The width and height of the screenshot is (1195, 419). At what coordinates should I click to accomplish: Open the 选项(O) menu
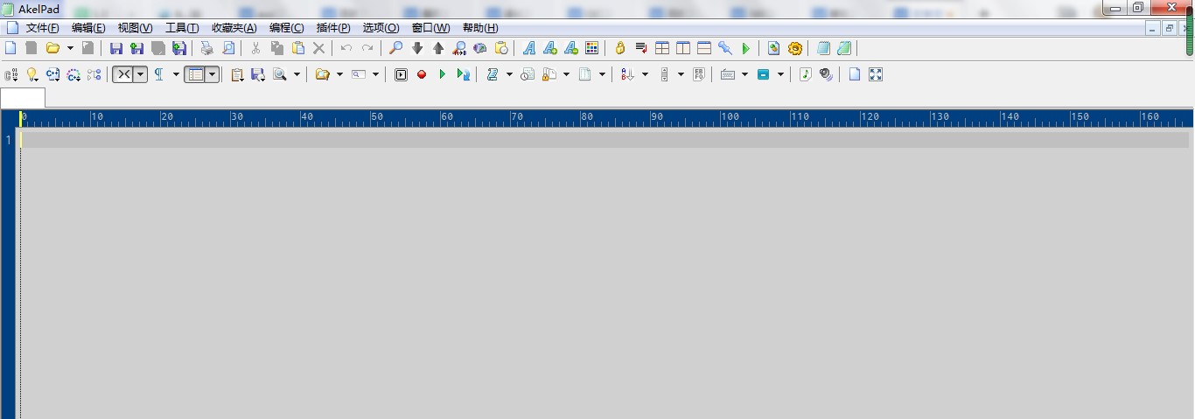coord(381,28)
